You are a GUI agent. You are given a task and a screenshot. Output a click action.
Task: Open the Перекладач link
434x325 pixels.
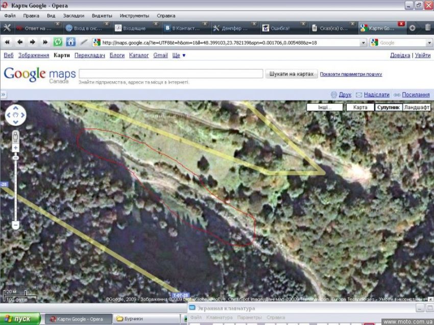point(90,55)
